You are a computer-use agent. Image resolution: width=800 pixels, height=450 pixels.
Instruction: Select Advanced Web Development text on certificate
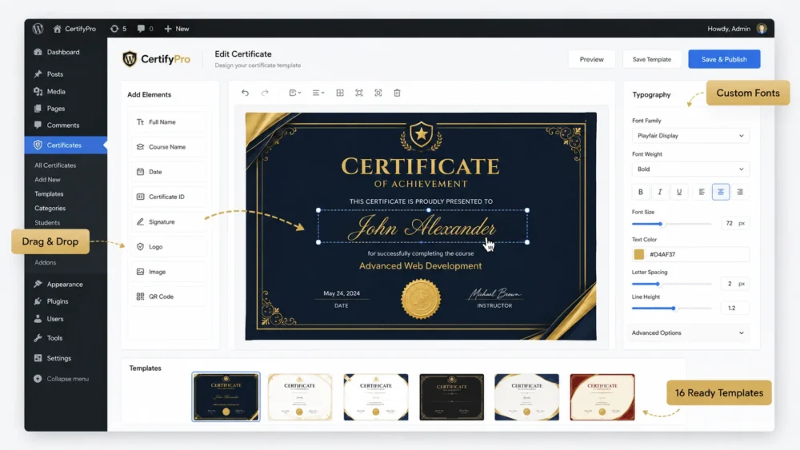(x=421, y=266)
